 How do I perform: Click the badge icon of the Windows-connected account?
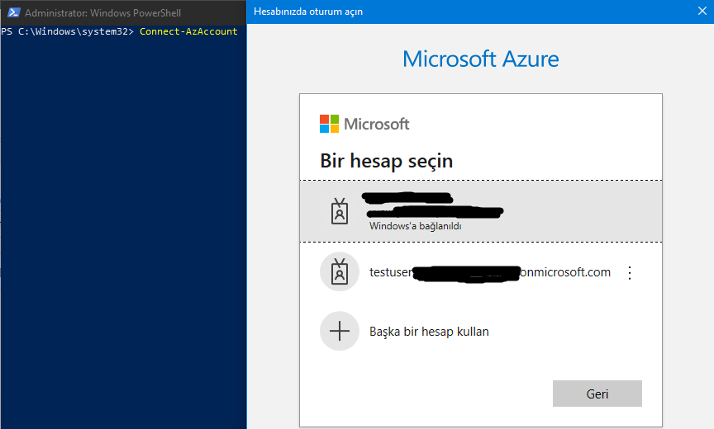[340, 211]
